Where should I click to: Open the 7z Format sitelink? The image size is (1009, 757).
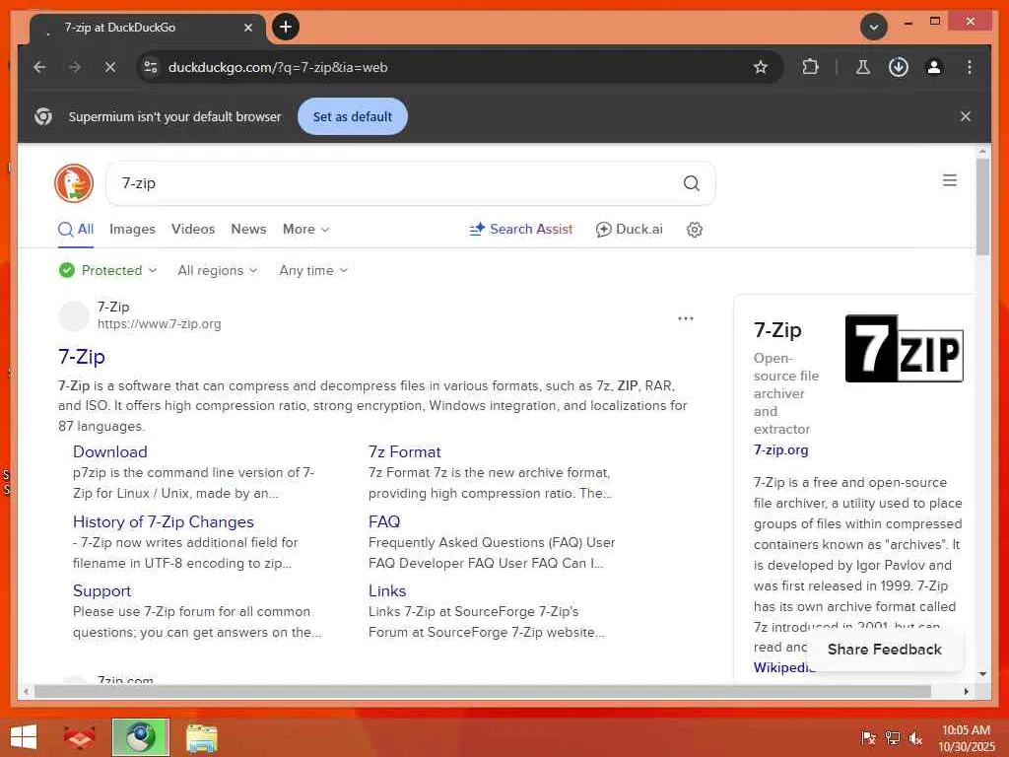coord(405,451)
